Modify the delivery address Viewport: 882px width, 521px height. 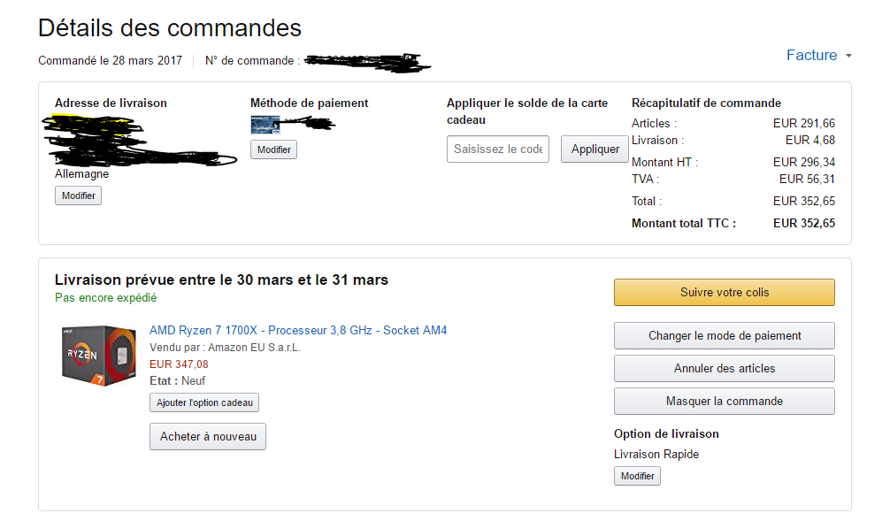pyautogui.click(x=78, y=195)
